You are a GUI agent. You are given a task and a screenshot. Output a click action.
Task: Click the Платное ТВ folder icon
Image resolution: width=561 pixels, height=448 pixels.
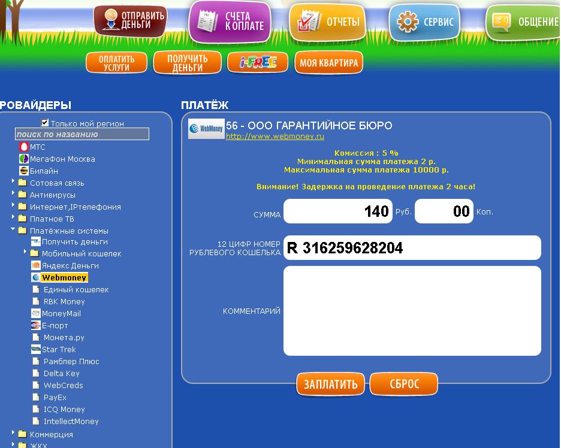pos(23,219)
